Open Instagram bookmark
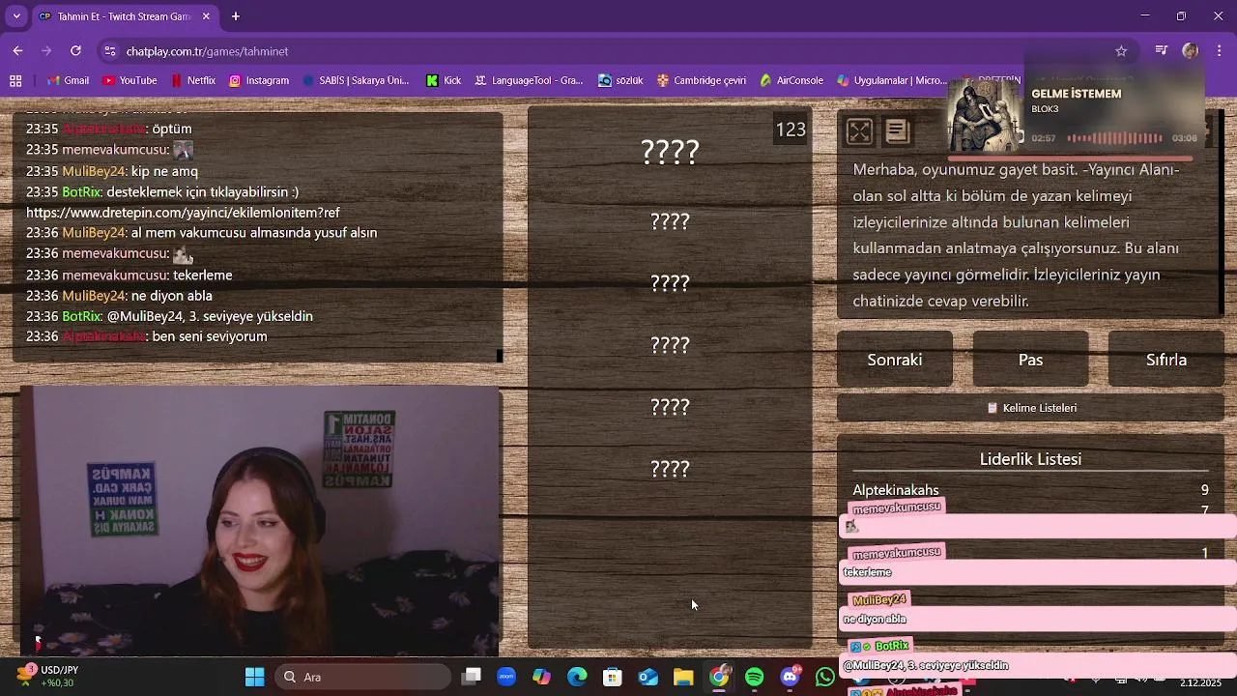 pyautogui.click(x=259, y=80)
